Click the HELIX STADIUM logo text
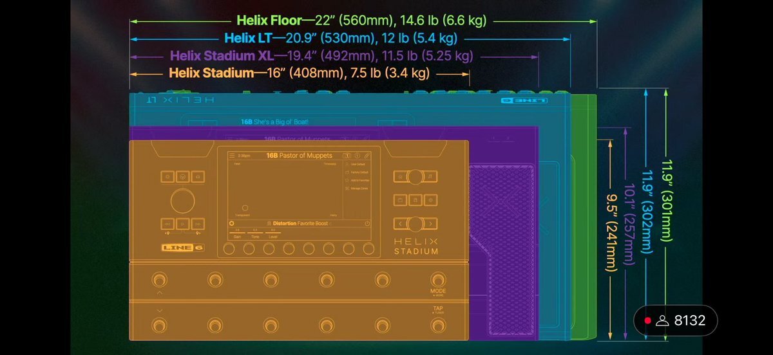 (x=415, y=246)
